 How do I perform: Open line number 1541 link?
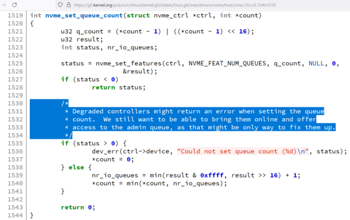(x=15, y=191)
